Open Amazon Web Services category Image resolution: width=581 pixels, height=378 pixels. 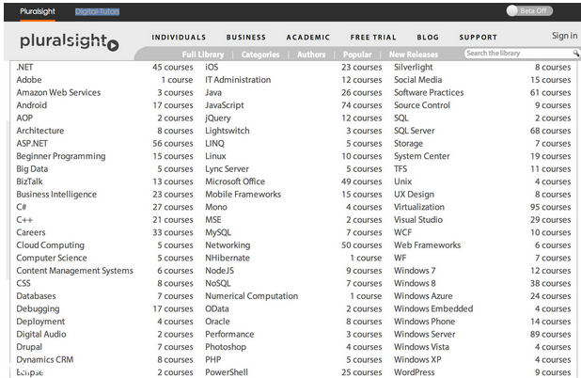[x=58, y=92]
